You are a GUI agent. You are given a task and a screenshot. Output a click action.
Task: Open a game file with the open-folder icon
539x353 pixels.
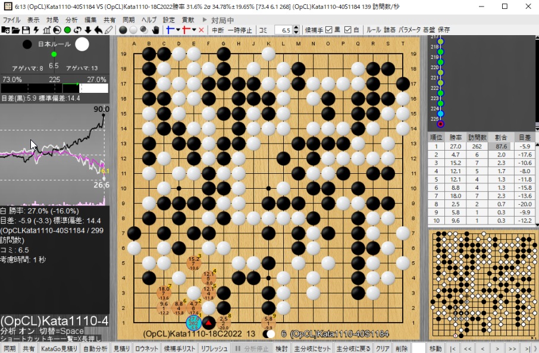(15, 30)
